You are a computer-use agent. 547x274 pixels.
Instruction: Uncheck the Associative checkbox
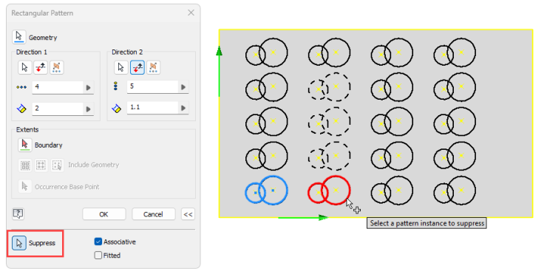click(x=98, y=242)
